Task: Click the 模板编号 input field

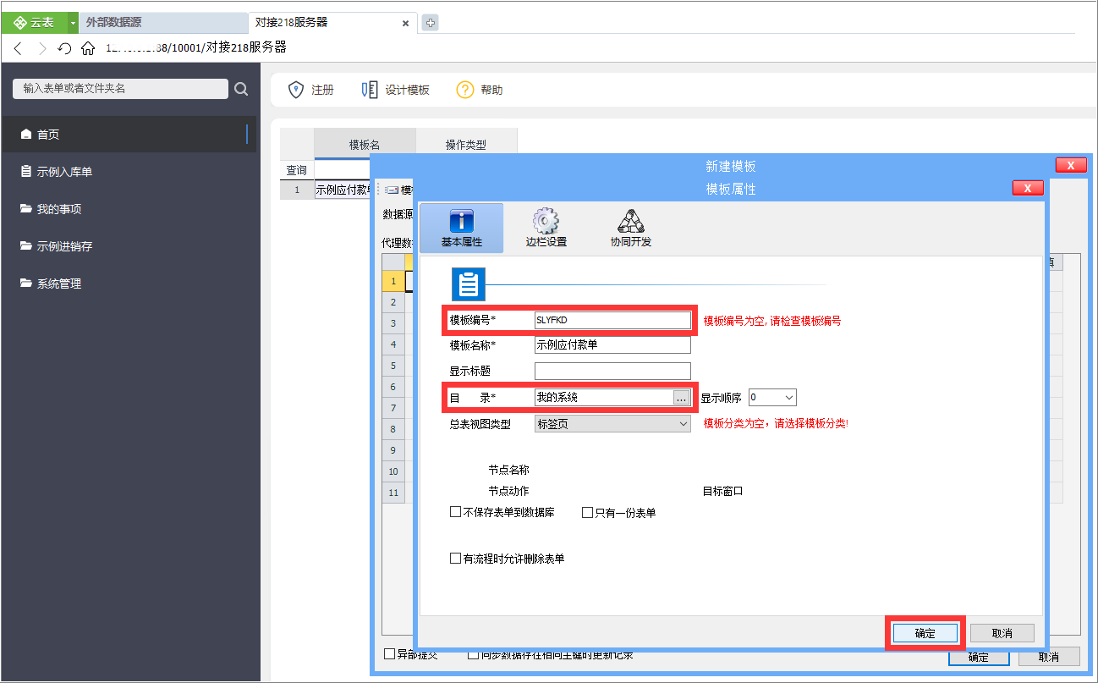Action: pyautogui.click(x=612, y=320)
